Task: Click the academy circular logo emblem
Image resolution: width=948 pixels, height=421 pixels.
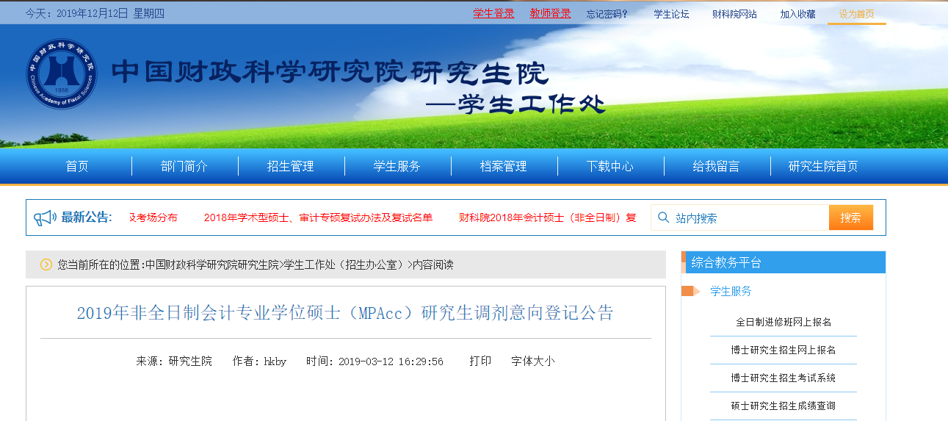Action: 61,75
